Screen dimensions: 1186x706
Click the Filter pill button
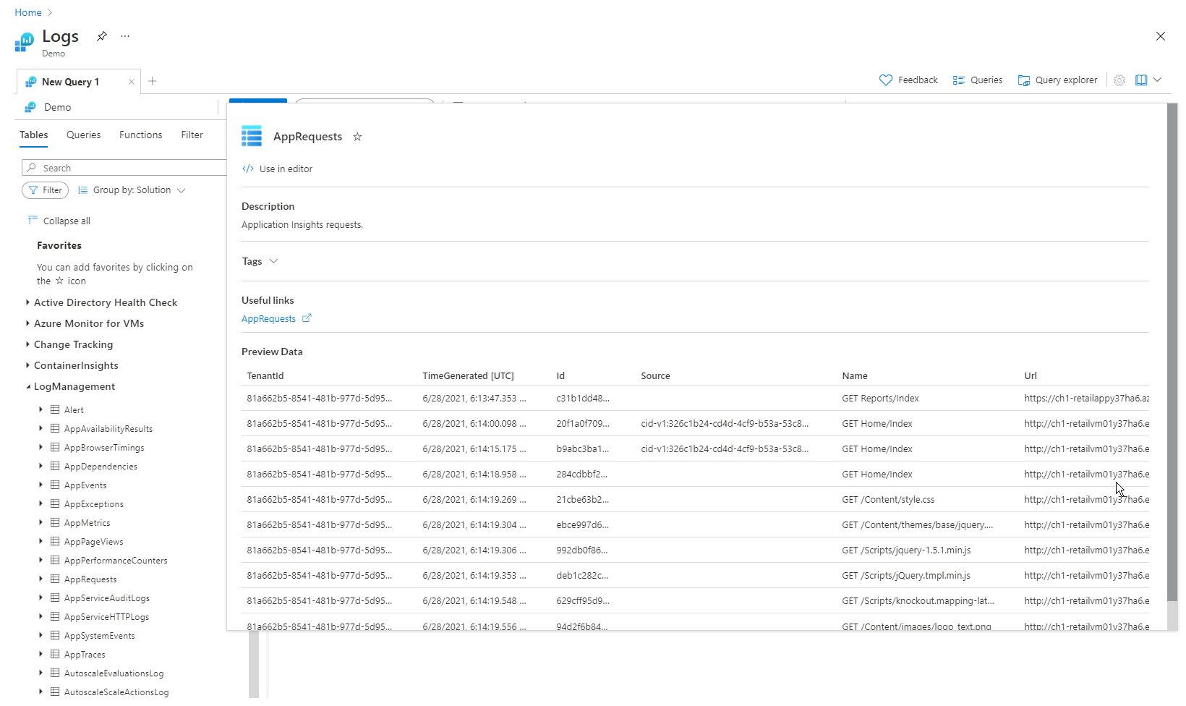(45, 190)
